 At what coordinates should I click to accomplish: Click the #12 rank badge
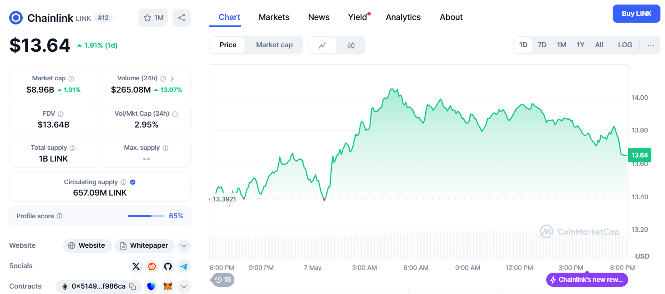(103, 18)
